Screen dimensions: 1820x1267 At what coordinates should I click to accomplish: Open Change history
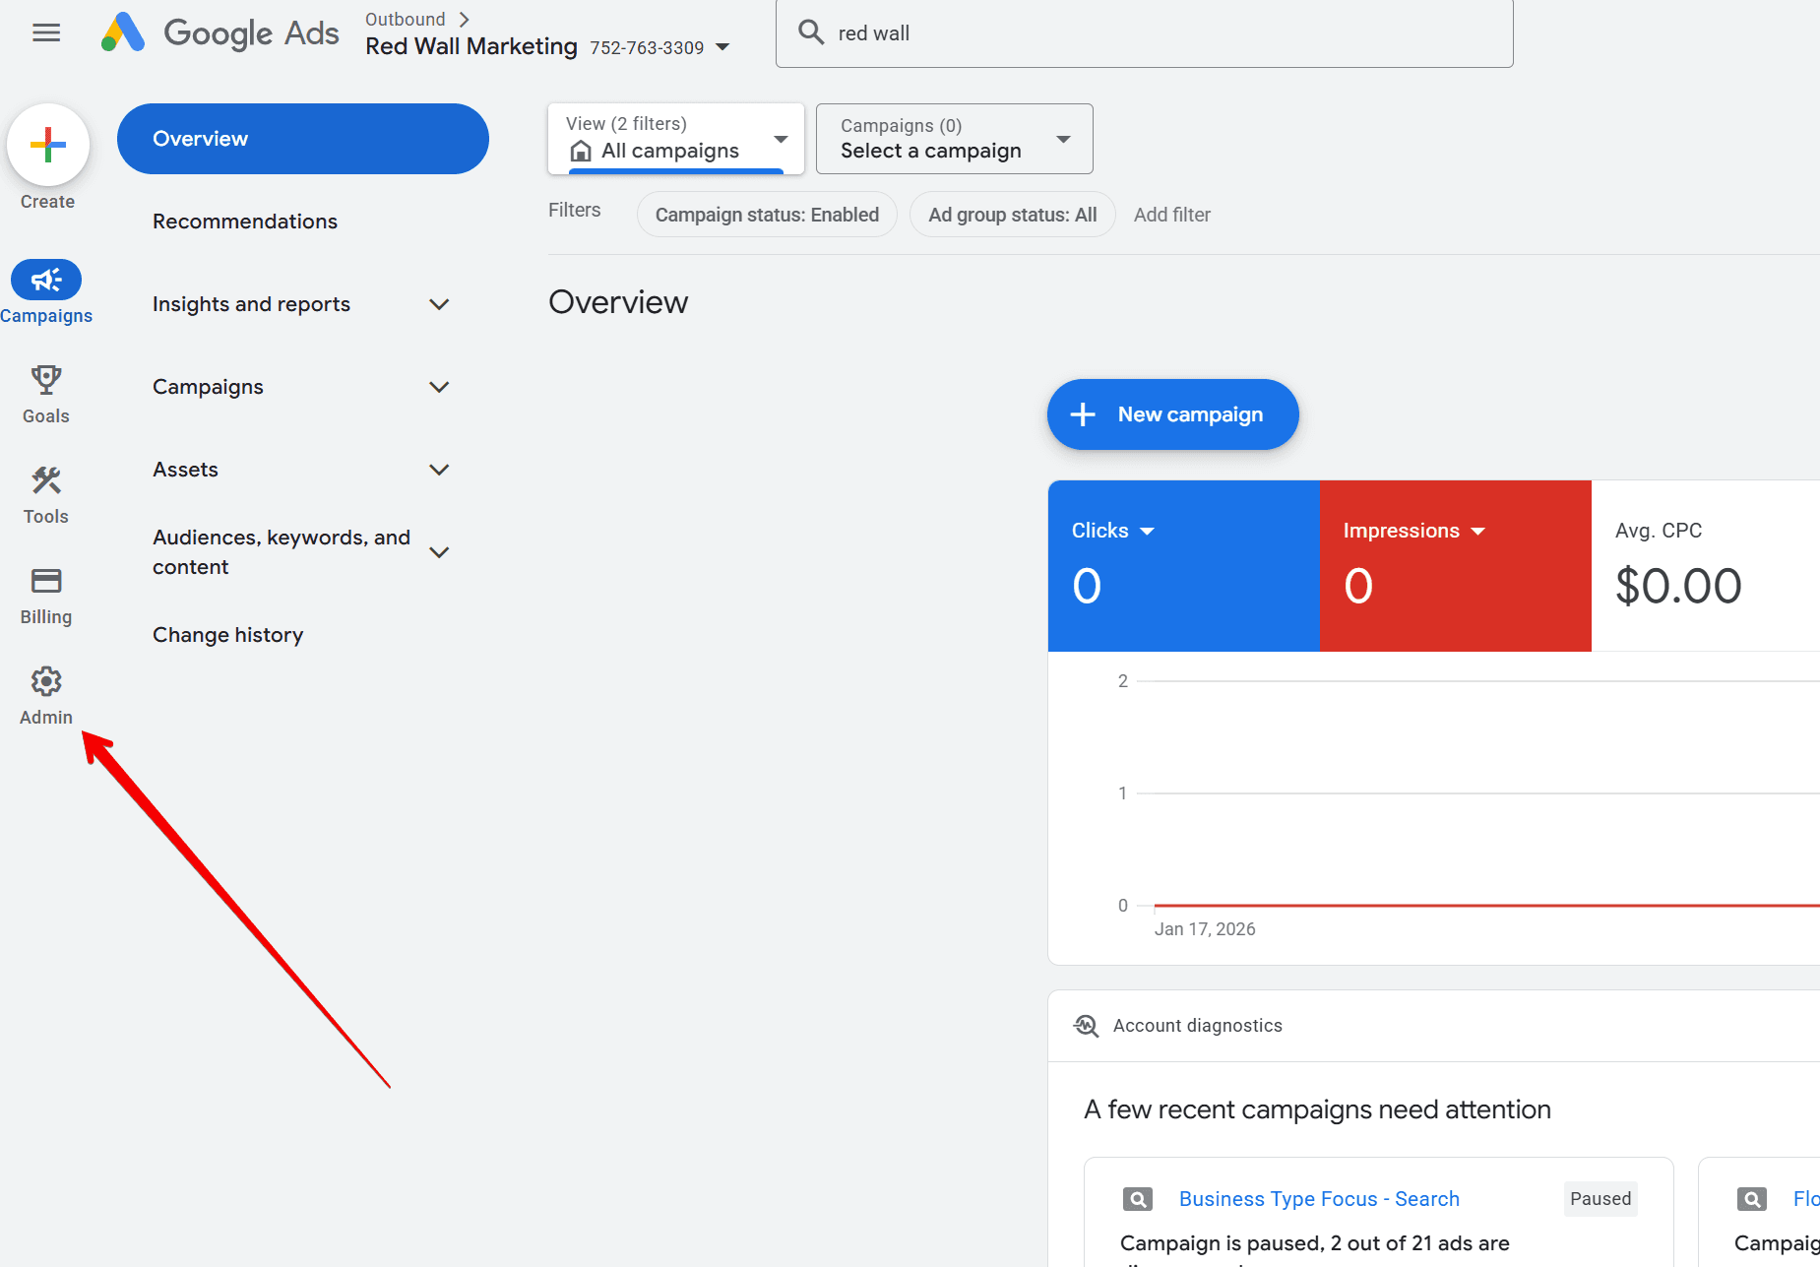tap(227, 635)
